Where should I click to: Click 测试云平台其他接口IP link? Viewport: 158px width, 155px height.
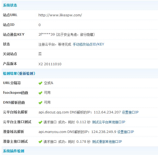pyautogui.click(x=109, y=122)
